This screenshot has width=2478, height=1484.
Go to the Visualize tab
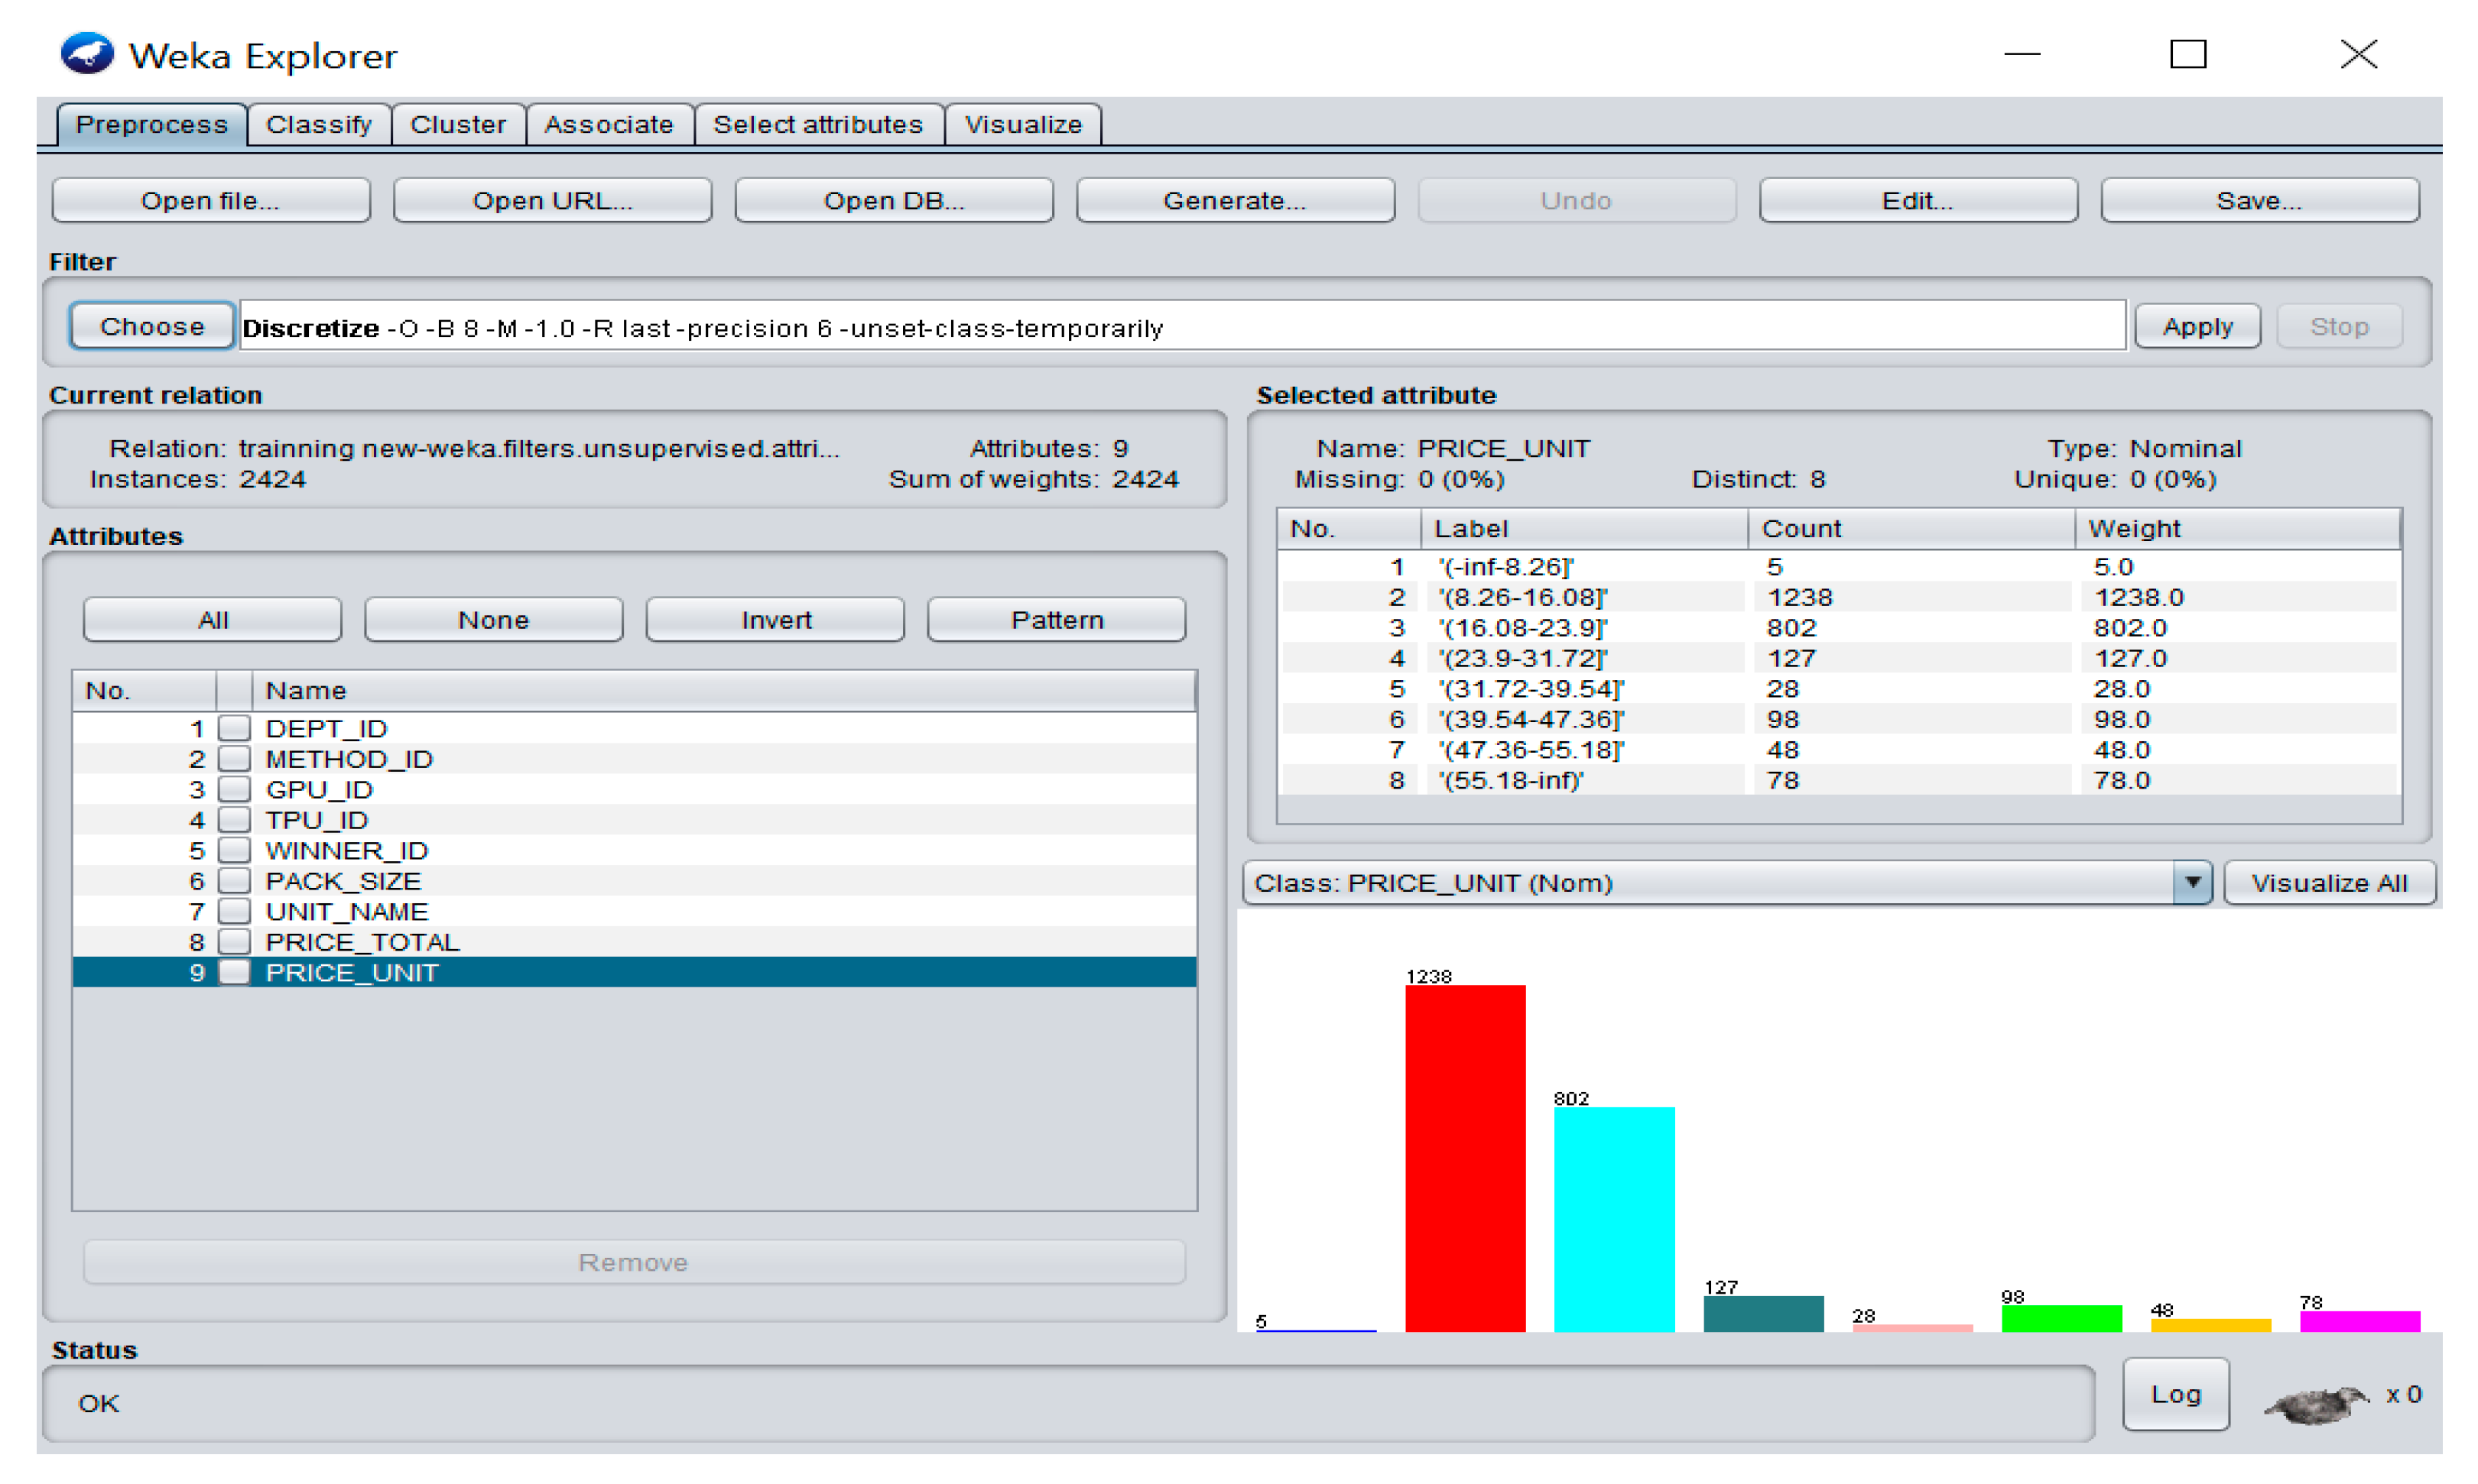click(x=1022, y=125)
